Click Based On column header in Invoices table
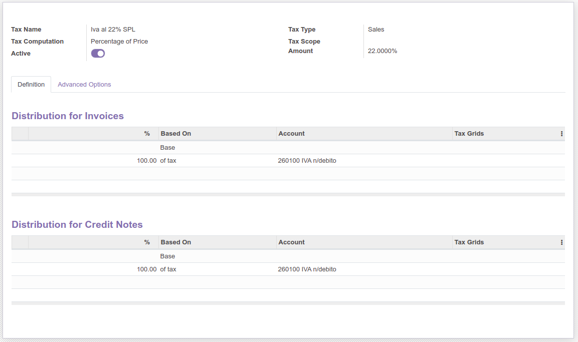This screenshot has width=578, height=342. pos(218,134)
